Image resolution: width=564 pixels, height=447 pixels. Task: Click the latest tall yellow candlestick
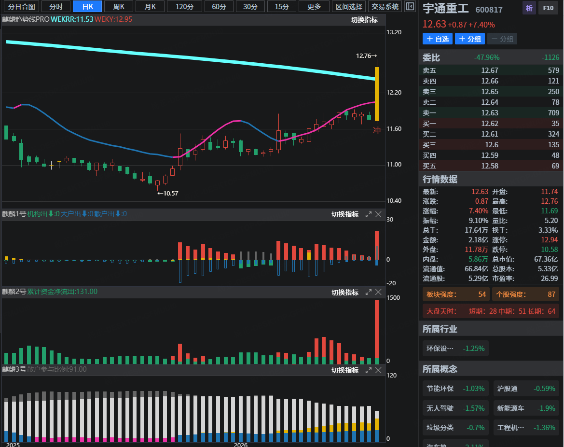click(x=377, y=94)
